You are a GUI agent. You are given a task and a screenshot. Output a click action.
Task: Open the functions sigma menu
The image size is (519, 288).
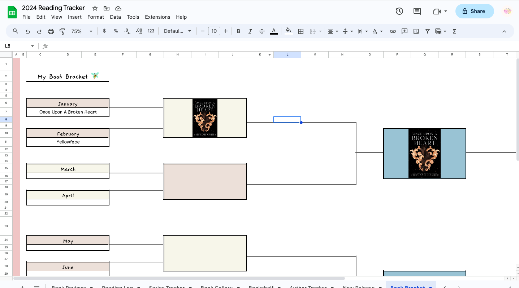point(454,31)
